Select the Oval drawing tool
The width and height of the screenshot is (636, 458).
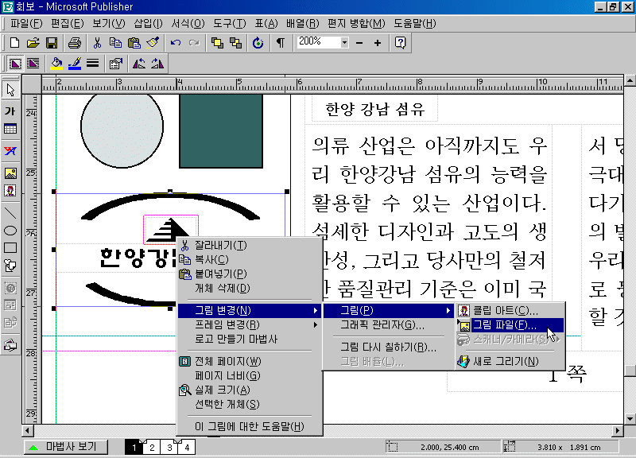click(10, 231)
